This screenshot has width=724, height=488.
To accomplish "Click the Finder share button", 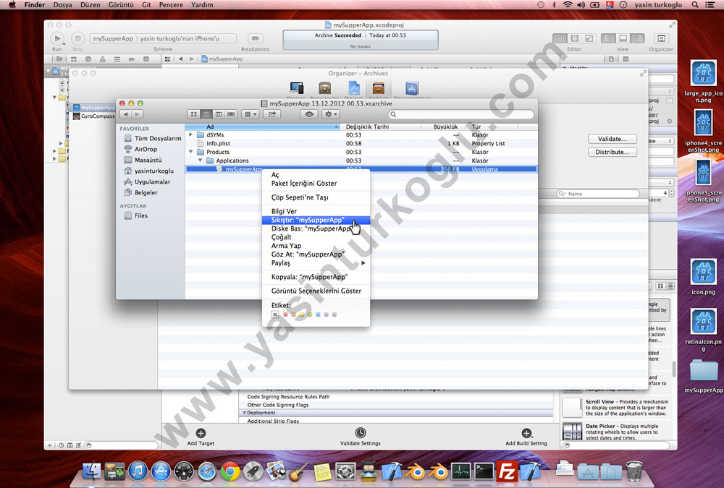I will pyautogui.click(x=272, y=114).
